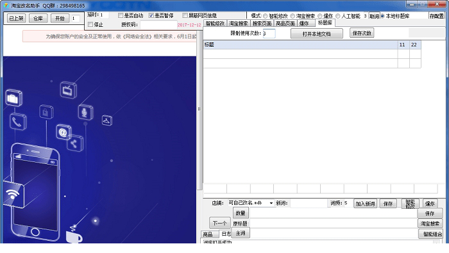Viewport: 449px width, 253px height.
Task: Switch to the 搜索页面 tab
Action: pyautogui.click(x=262, y=24)
